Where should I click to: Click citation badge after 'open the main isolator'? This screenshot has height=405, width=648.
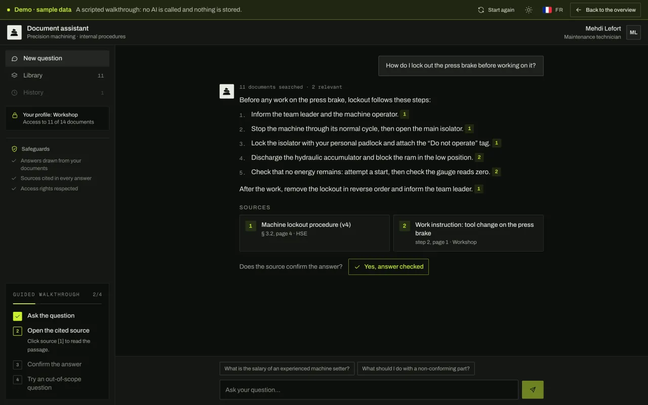469,129
